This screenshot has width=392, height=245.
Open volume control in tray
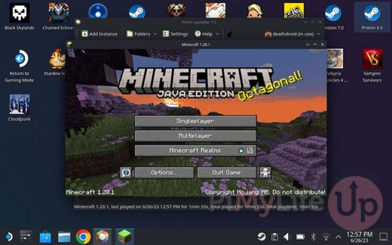click(x=287, y=237)
